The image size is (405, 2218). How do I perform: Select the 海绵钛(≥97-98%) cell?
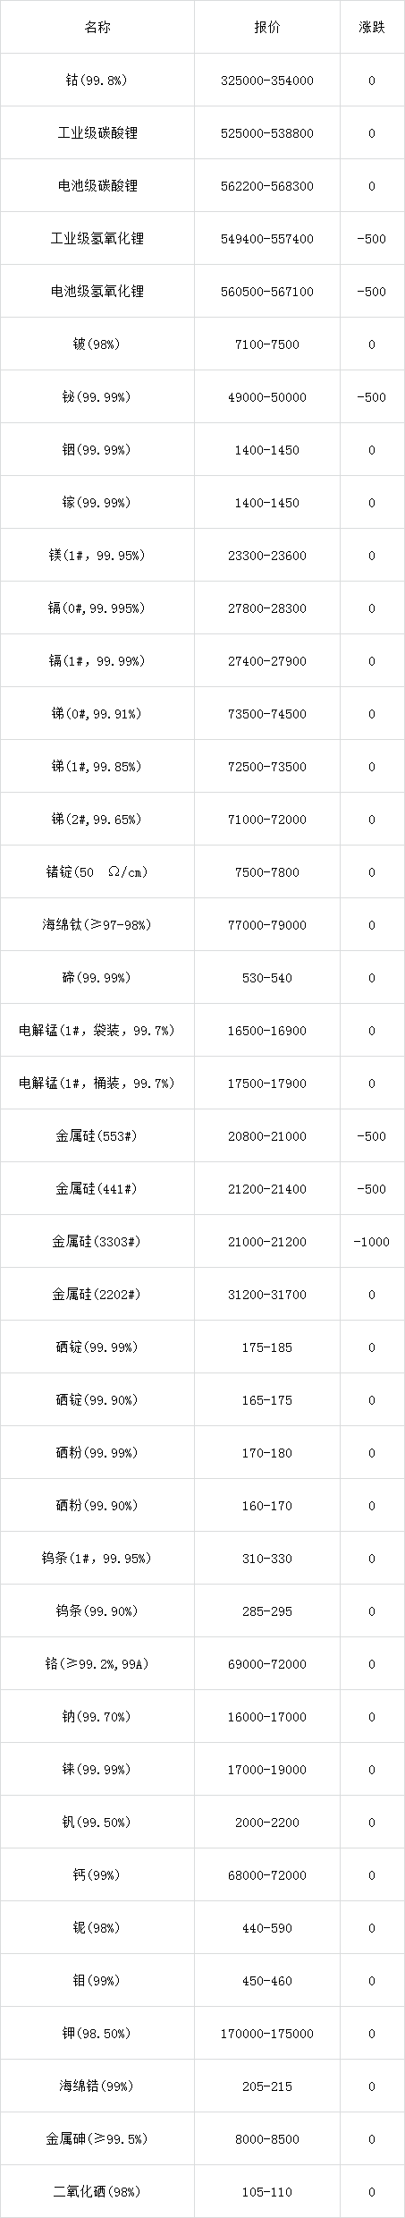(x=97, y=925)
